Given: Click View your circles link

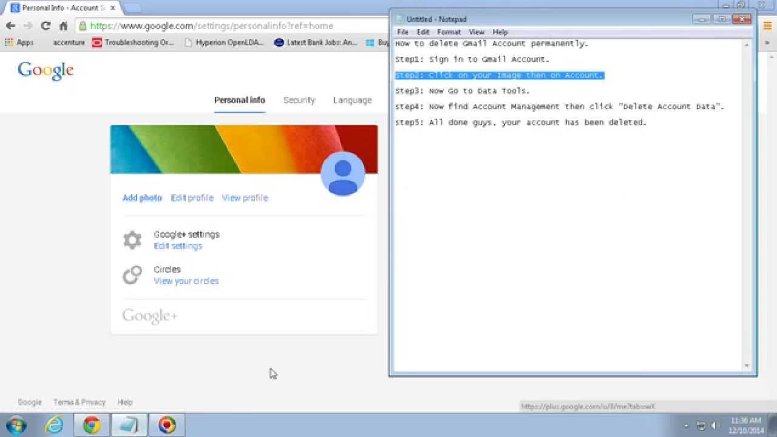Looking at the screenshot, I should pyautogui.click(x=186, y=281).
